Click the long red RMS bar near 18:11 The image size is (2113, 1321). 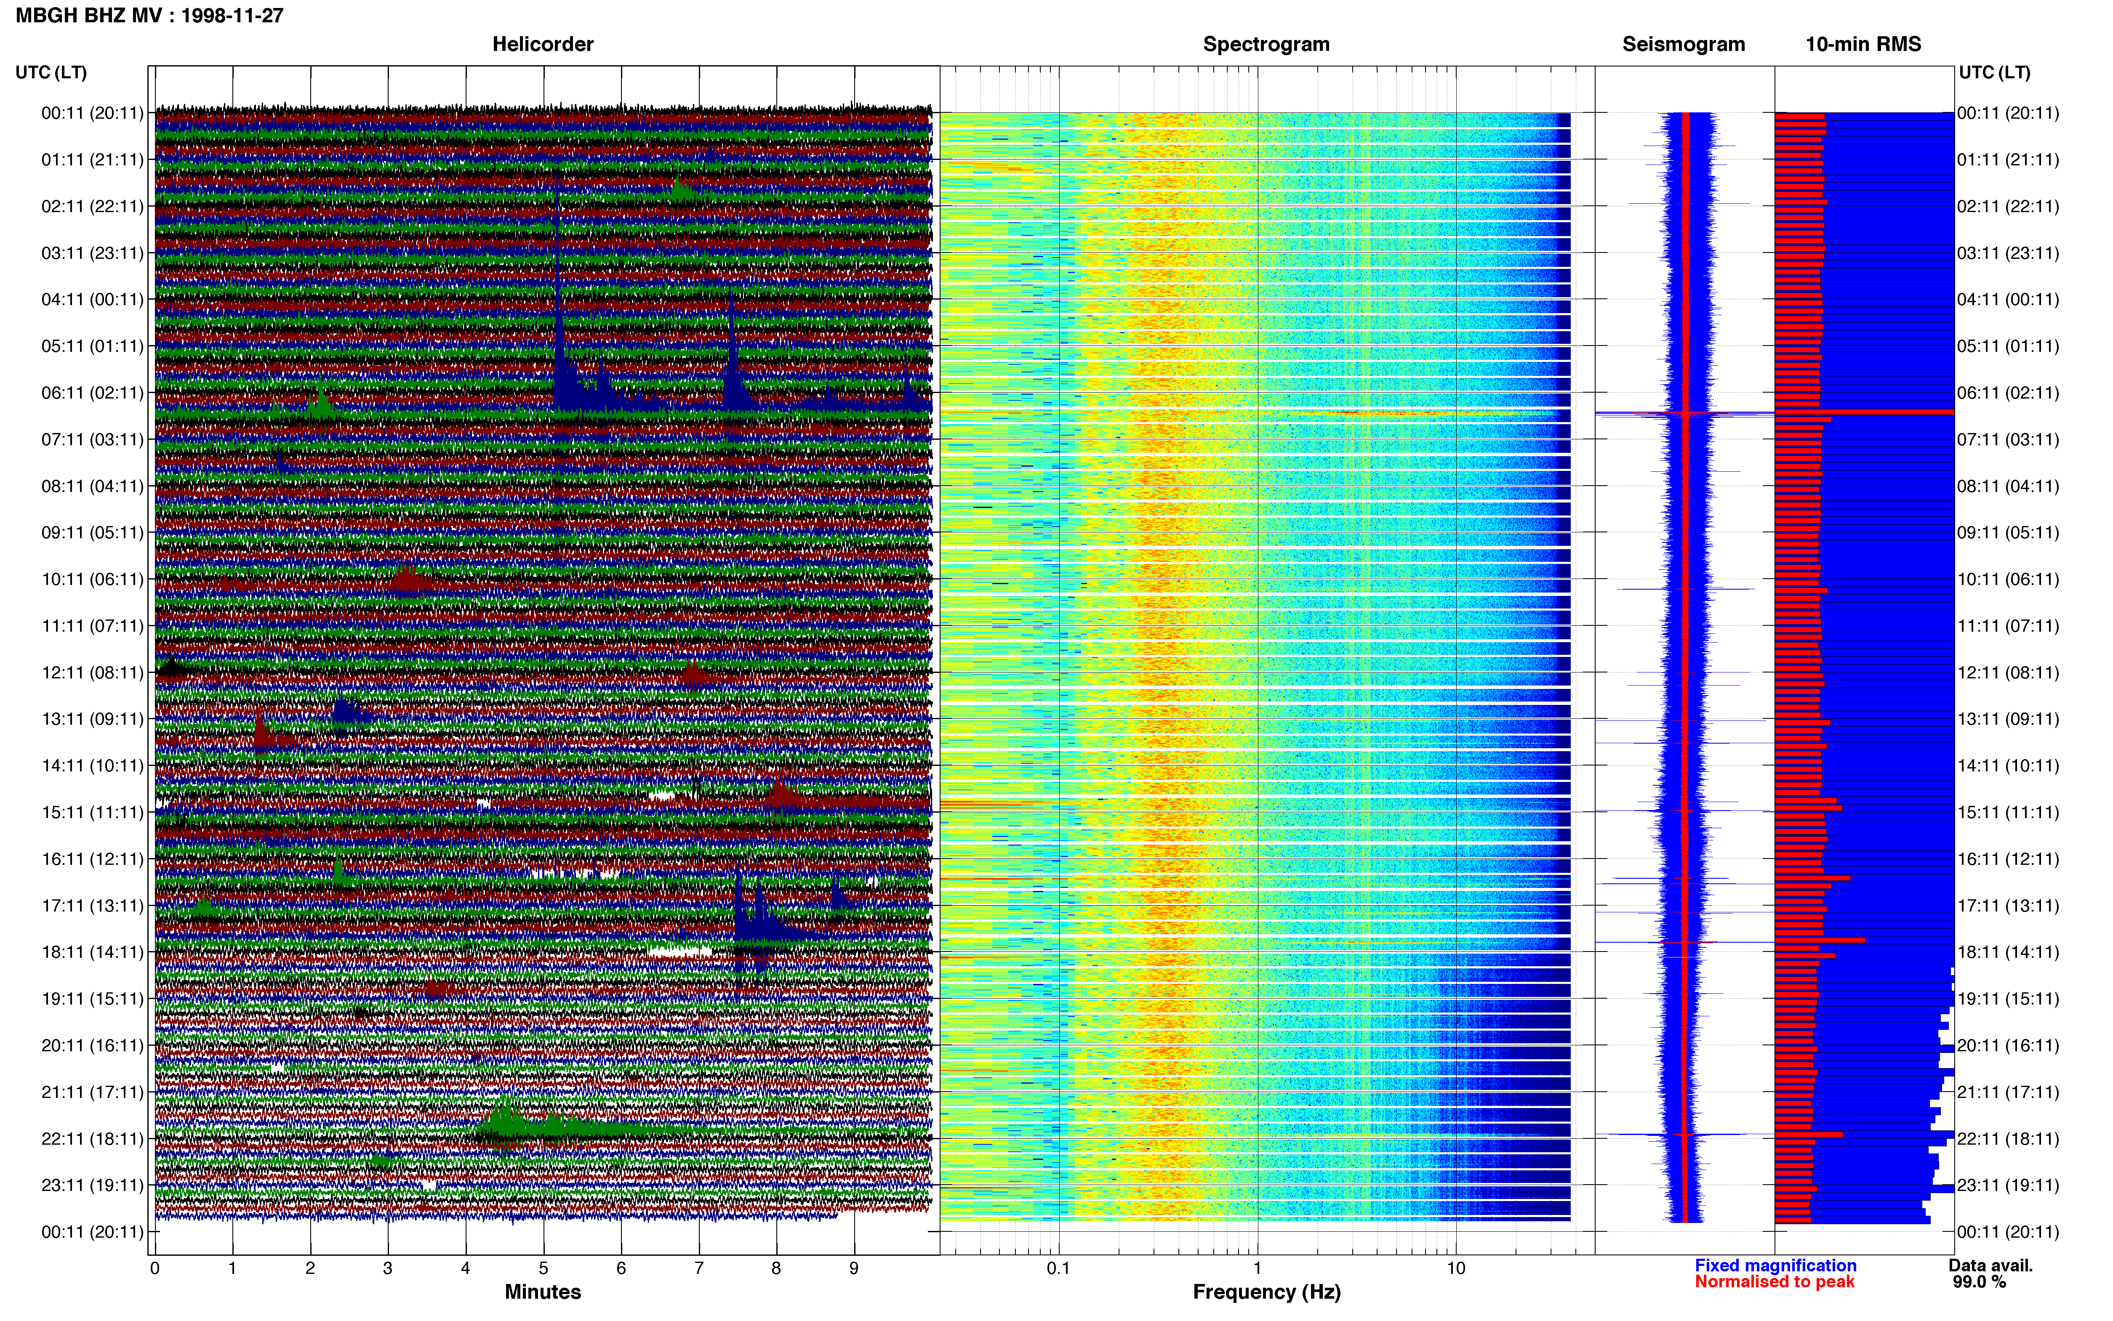(1820, 940)
